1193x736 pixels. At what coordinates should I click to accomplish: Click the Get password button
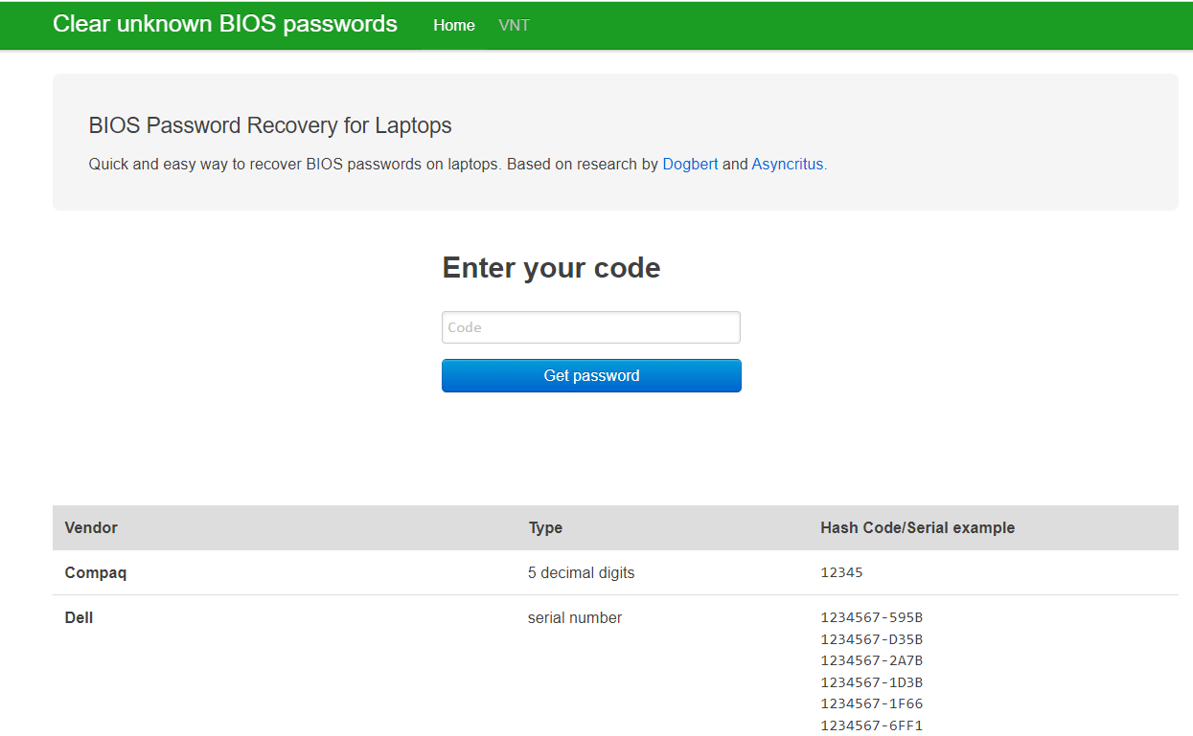(590, 375)
